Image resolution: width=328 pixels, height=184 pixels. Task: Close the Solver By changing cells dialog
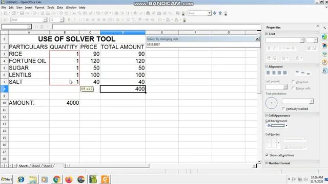pyautogui.click(x=257, y=39)
